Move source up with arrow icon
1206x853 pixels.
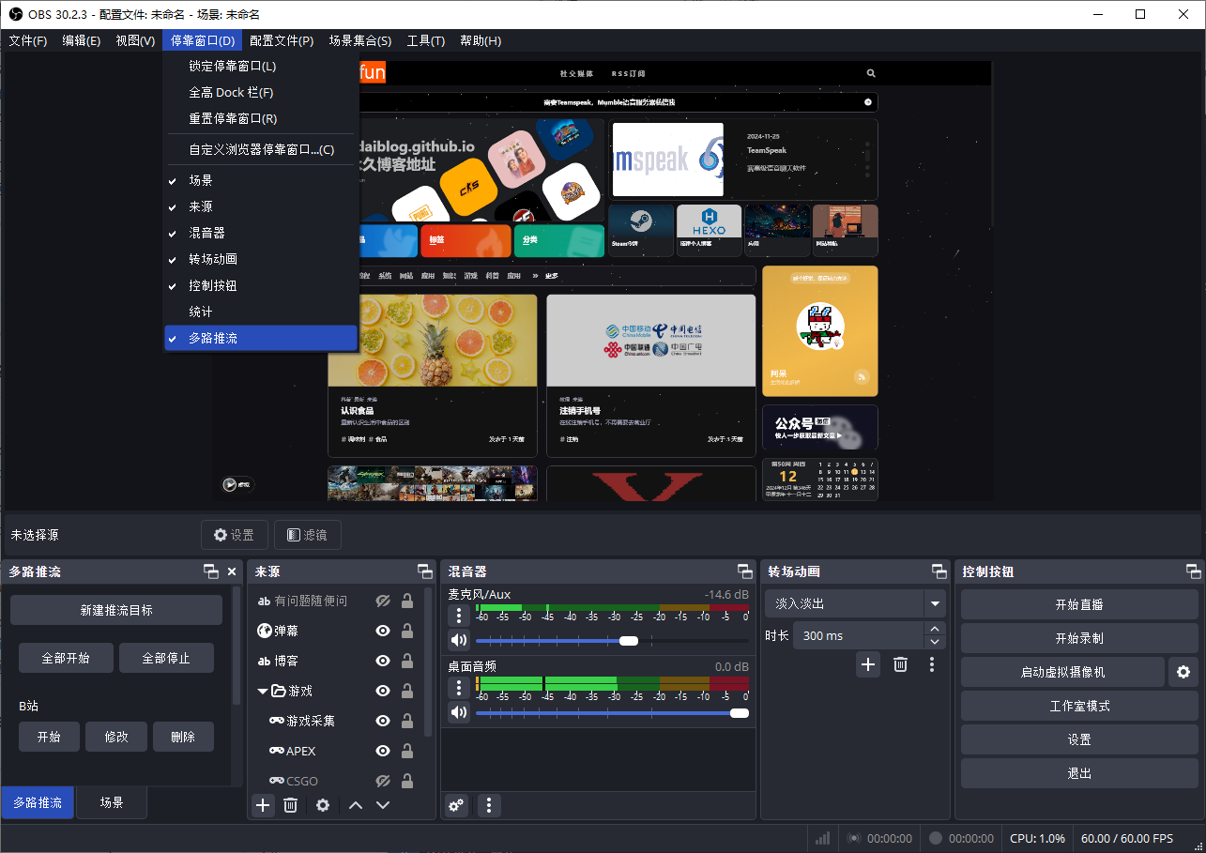pos(355,805)
